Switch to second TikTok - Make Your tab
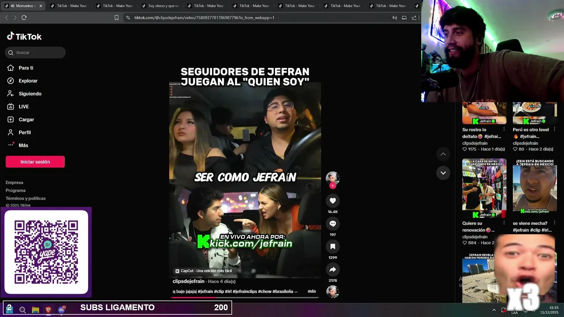Screen dimensions: 564x317 (x=115, y=6)
